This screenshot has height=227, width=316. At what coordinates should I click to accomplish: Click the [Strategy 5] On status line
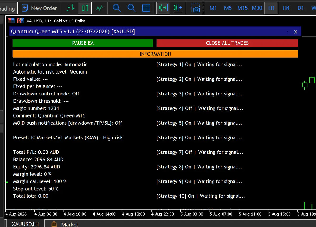[x=199, y=123]
